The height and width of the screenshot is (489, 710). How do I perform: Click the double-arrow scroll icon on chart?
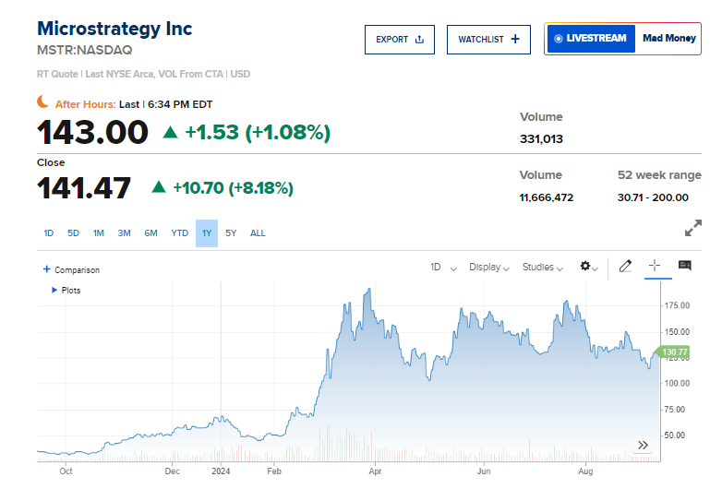(x=643, y=446)
